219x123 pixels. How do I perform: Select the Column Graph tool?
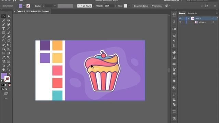pyautogui.click(x=9, y=61)
